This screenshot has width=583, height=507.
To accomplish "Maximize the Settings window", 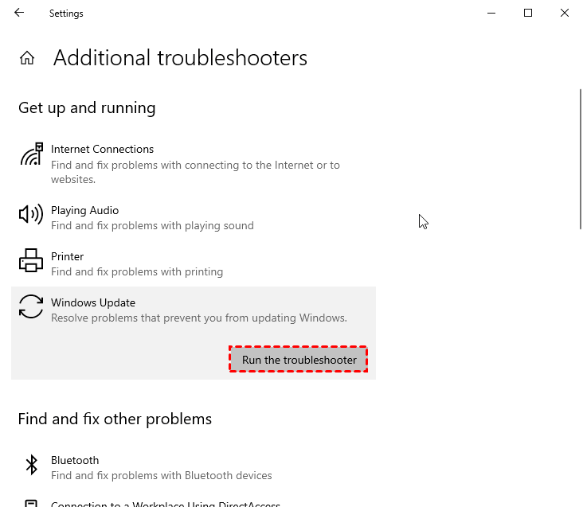I will [527, 13].
